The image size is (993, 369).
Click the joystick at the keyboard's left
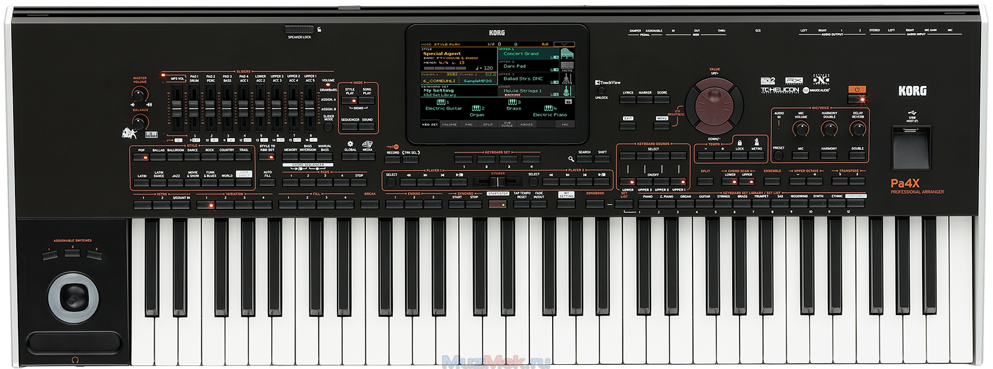[x=73, y=297]
